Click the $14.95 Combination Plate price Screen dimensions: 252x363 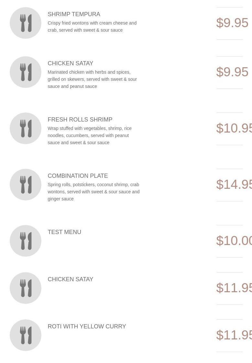pyautogui.click(x=234, y=185)
